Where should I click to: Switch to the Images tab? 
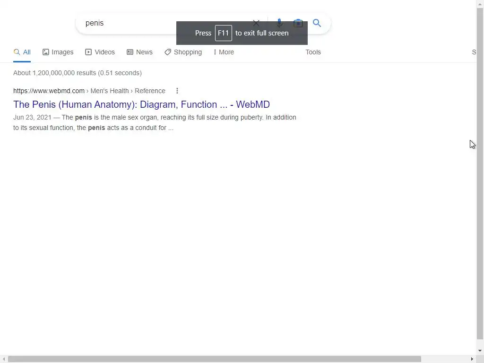click(x=58, y=52)
